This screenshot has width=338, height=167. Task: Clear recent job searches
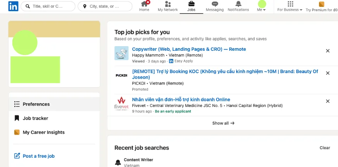(325, 148)
